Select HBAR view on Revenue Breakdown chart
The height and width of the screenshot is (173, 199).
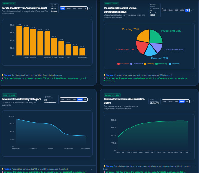tap(68, 99)
